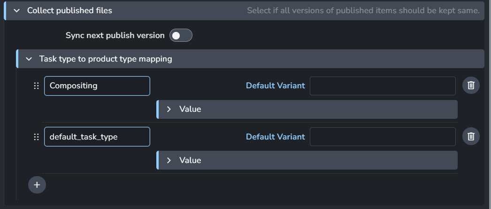Focus Default Variant input for default_task_type
Screen dimensions: 491x209
tap(383, 137)
